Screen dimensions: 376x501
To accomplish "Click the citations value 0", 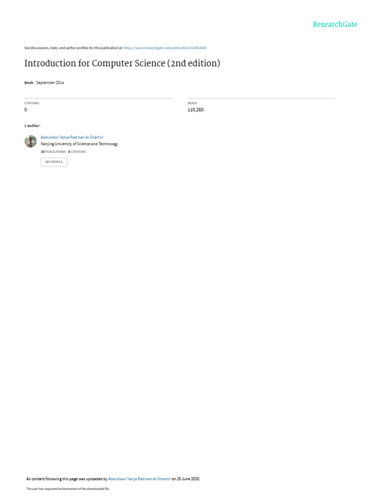I will [x=25, y=110].
